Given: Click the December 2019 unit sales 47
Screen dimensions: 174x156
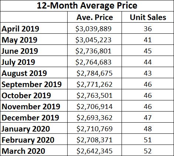Looking at the screenshot, I should [148, 117].
